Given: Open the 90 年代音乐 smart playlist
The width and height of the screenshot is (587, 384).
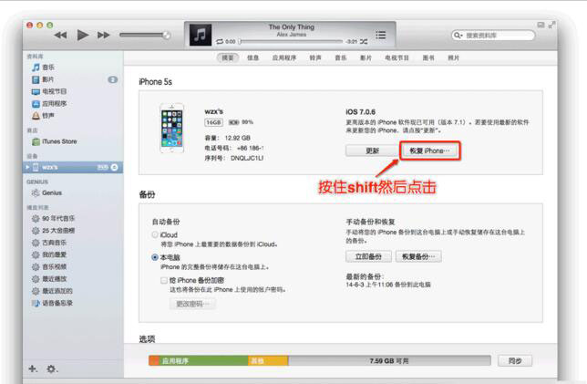Looking at the screenshot, I should click(x=54, y=218).
